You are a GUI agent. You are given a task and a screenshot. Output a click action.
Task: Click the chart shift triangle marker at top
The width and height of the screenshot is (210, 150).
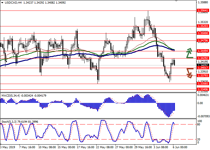(176, 1)
